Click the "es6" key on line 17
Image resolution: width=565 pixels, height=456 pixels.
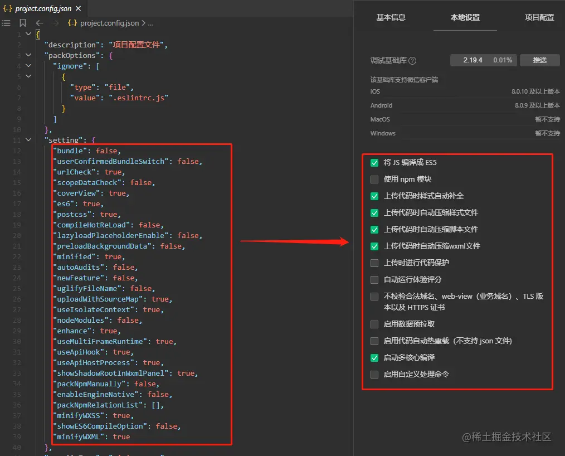click(x=64, y=203)
